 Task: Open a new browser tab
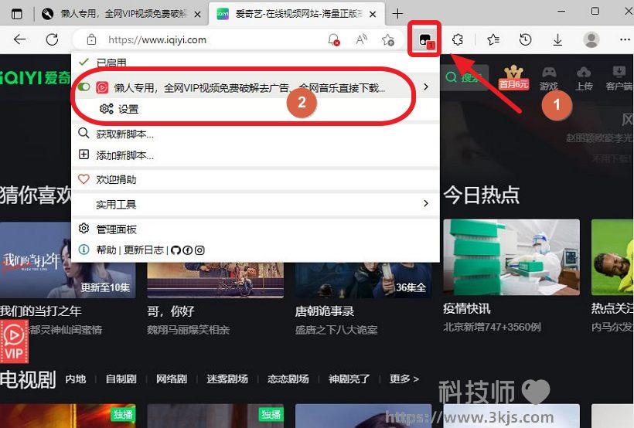click(397, 14)
